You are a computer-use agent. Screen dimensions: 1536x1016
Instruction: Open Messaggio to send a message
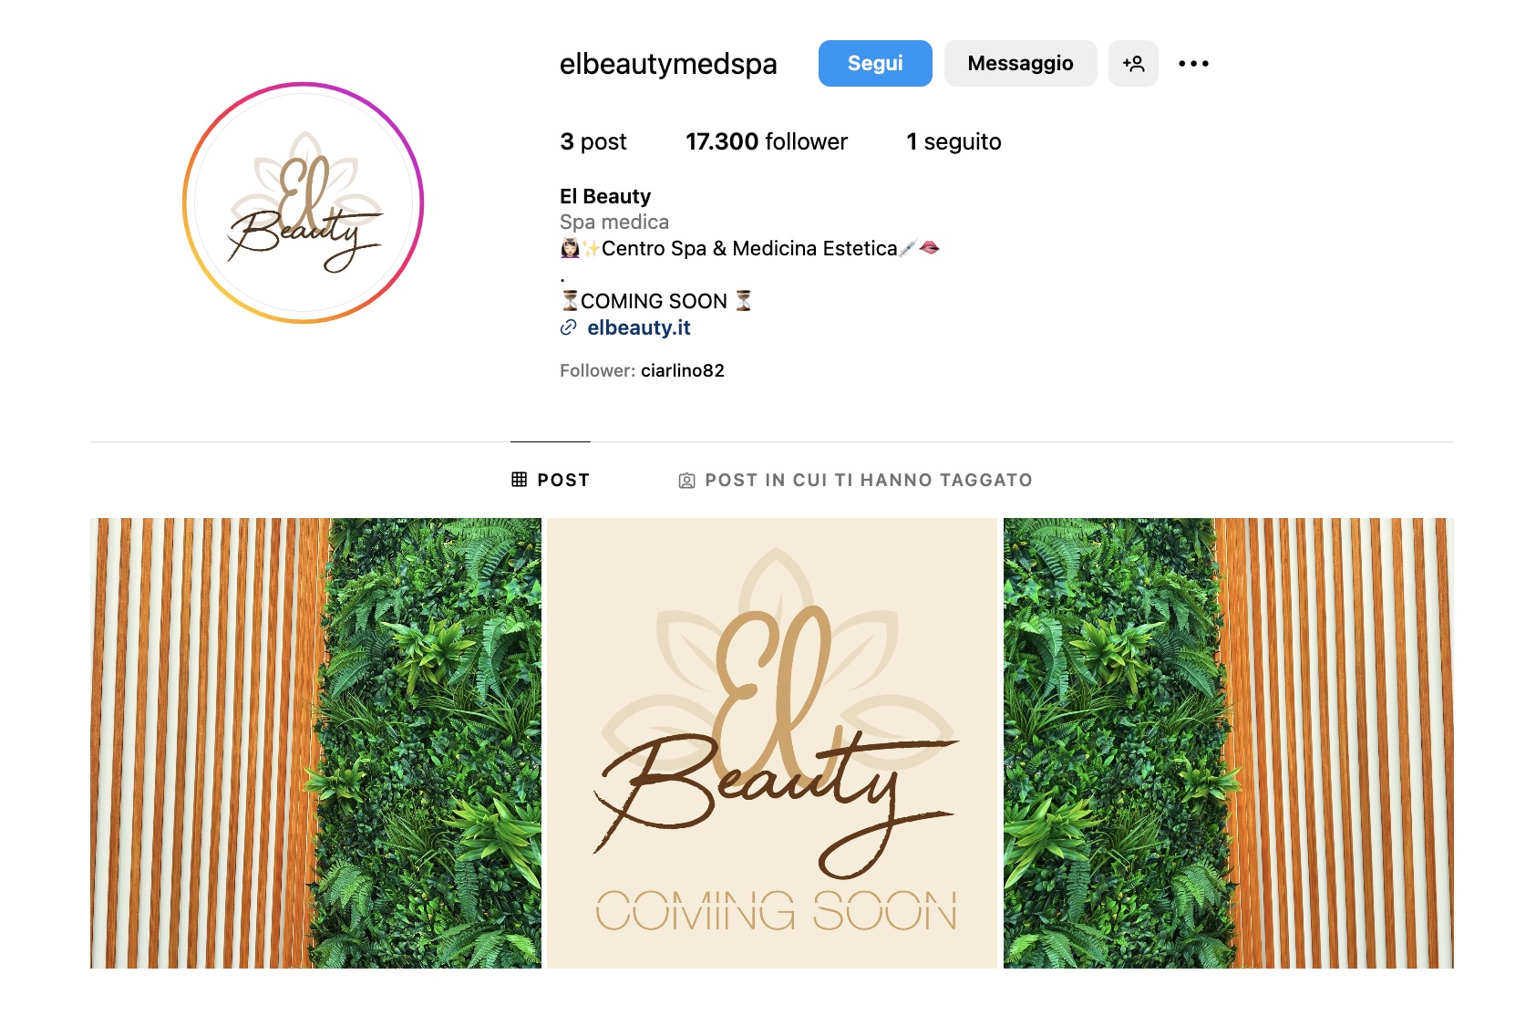point(1020,63)
